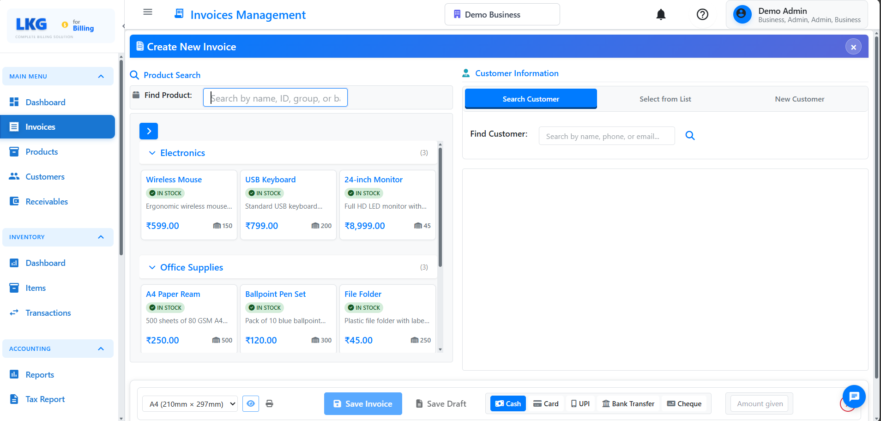
Task: Select UPI payment method
Action: (580, 403)
